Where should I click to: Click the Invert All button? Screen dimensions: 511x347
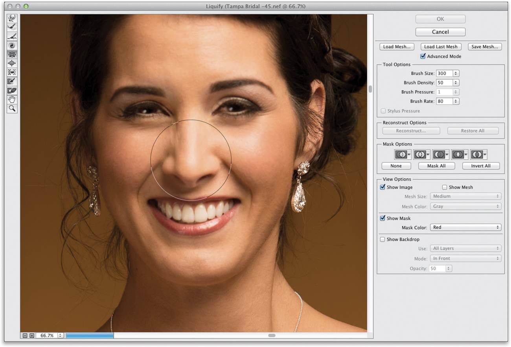click(x=481, y=166)
